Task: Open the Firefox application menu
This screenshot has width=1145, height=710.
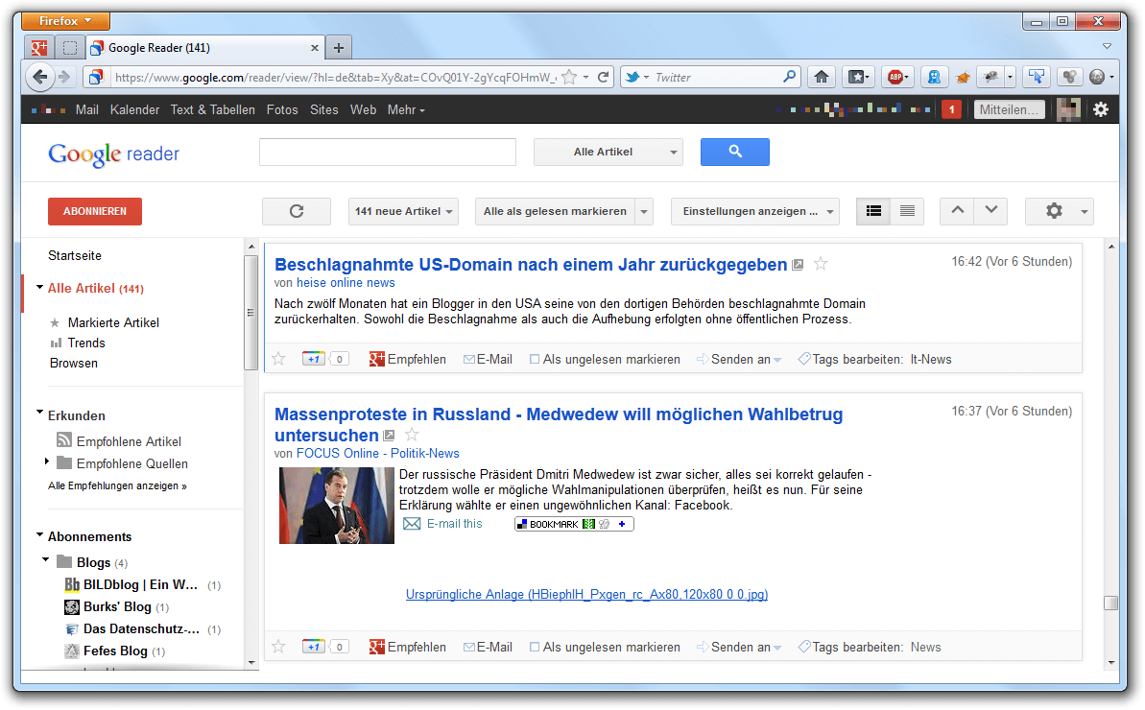Action: [65, 20]
